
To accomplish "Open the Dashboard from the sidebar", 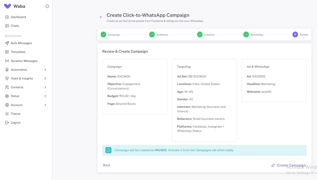I will (19, 17).
